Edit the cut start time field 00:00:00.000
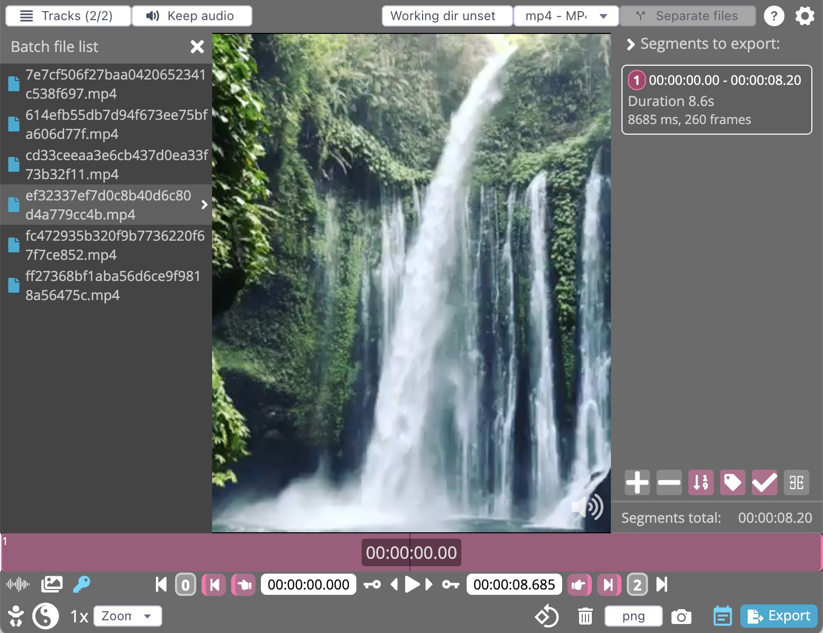Screen dimensions: 823x633 pos(308,585)
